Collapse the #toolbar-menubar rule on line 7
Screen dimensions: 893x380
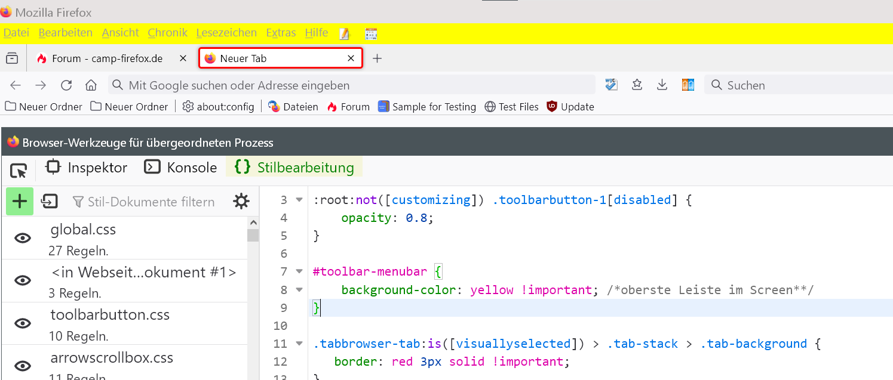coord(299,272)
